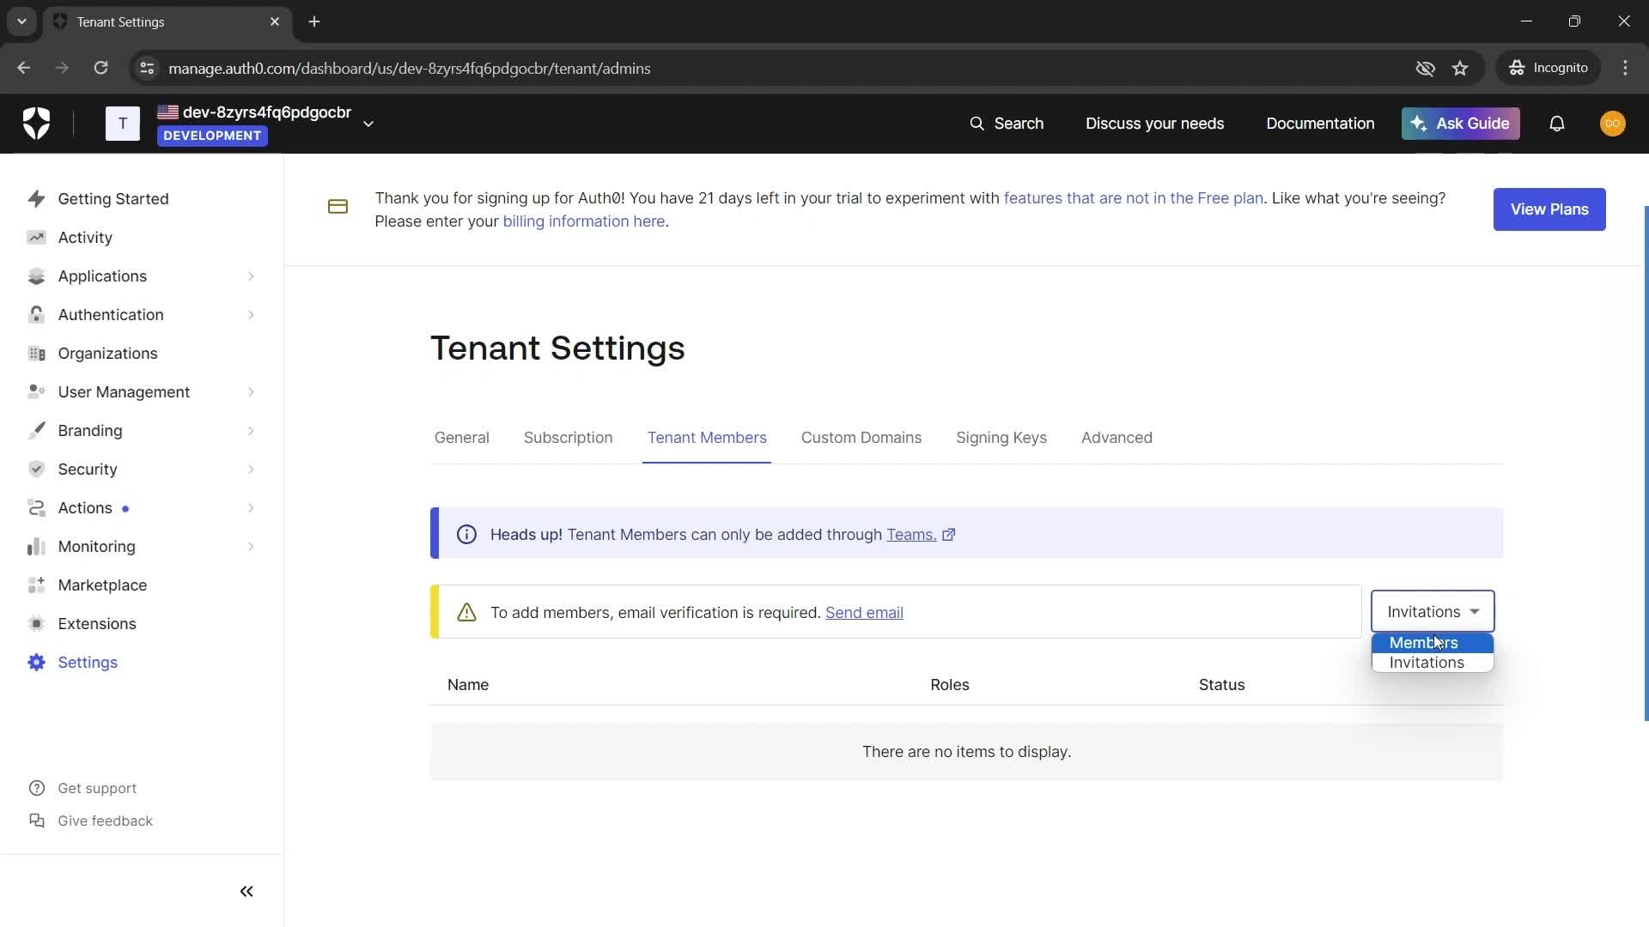Click the browser address bar URL
Screen dimensions: 1649x927
(410, 68)
